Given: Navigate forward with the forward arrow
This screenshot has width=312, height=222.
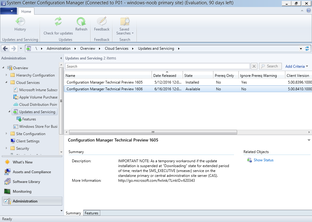Looking at the screenshot, I should (13, 48).
